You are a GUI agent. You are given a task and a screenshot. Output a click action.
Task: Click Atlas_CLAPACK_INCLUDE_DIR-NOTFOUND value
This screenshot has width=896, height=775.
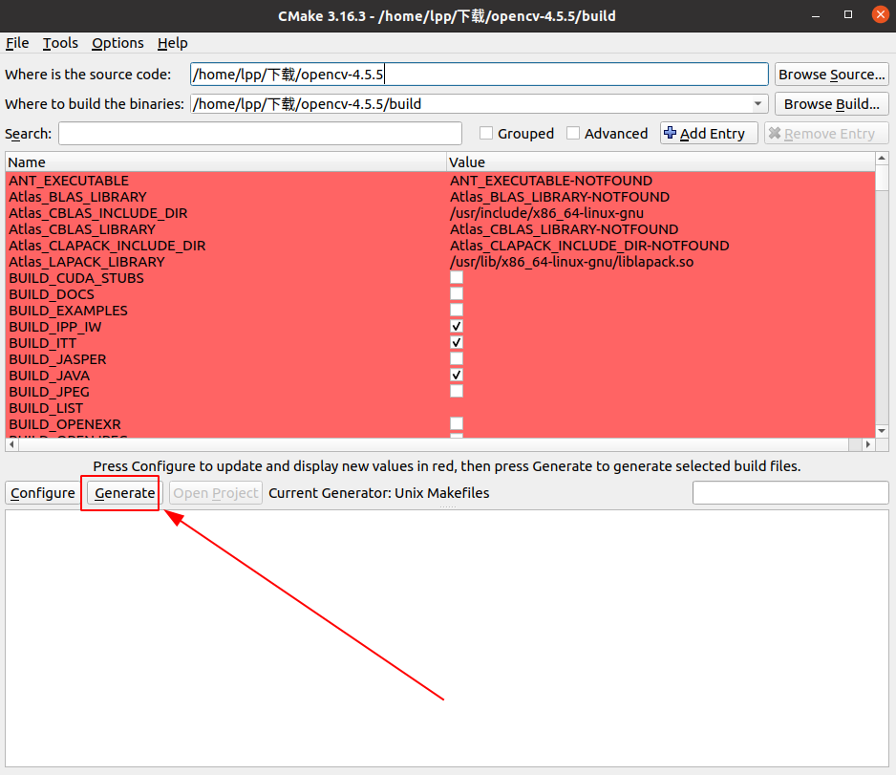click(x=589, y=246)
